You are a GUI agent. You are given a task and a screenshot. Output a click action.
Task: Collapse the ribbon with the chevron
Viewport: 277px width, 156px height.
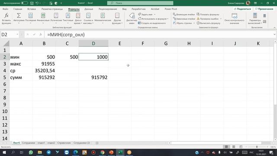[x=274, y=28]
